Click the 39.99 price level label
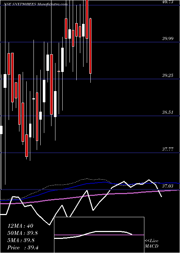180x253 pixels. [x=168, y=39]
